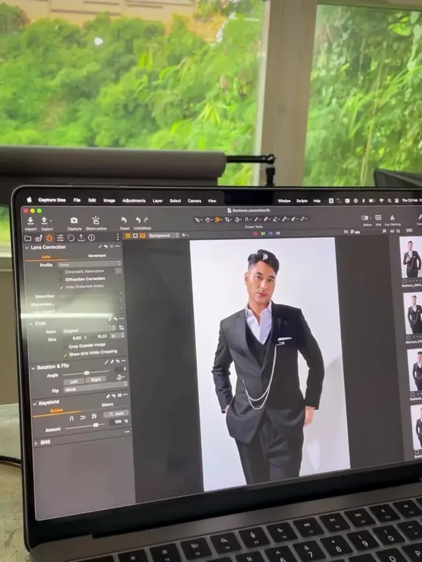
Task: Switch to the Movement tab
Action: 97,256
